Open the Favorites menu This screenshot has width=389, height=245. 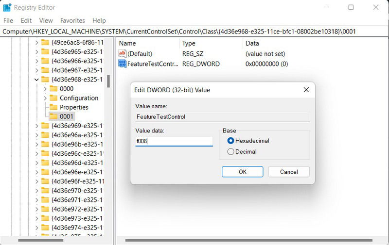point(72,20)
